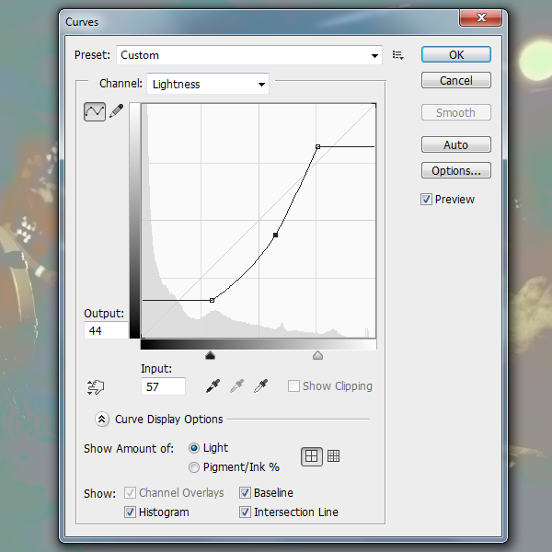Open the Channel Lightness dropdown
This screenshot has height=552, width=552.
tap(208, 84)
